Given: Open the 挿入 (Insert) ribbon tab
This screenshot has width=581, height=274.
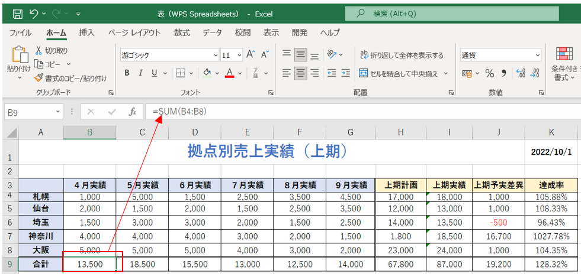Looking at the screenshot, I should [86, 33].
